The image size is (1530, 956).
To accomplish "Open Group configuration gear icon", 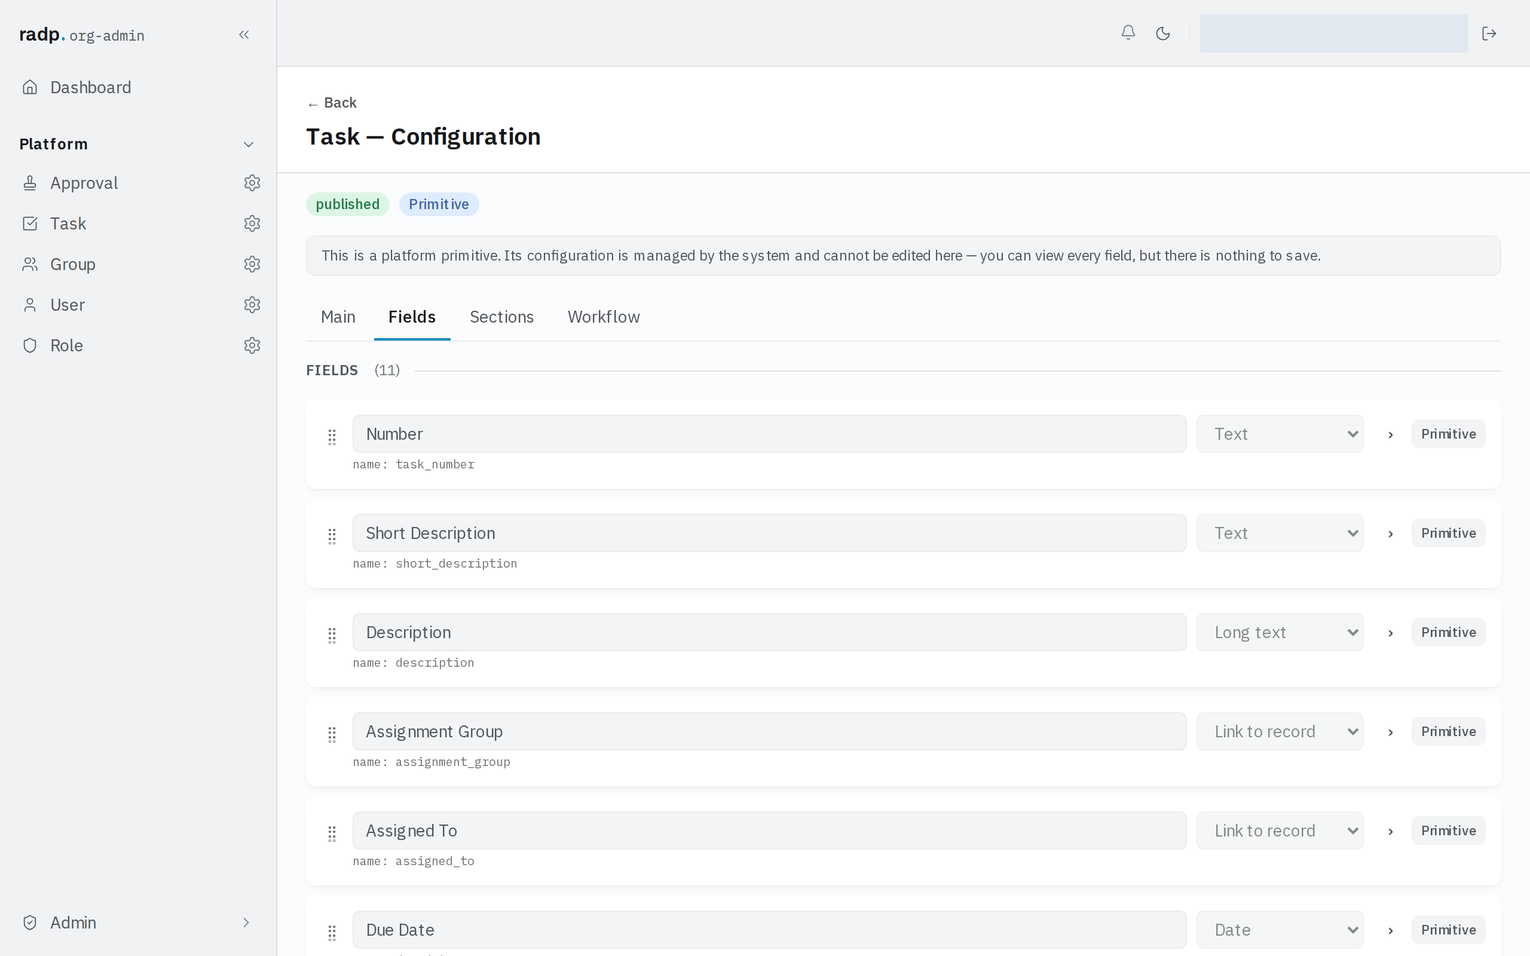I will [x=252, y=264].
